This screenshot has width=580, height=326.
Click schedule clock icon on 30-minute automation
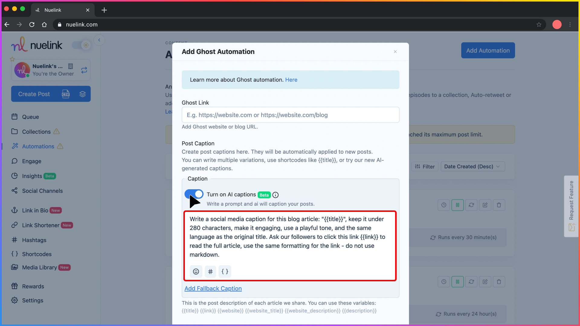[x=443, y=205]
